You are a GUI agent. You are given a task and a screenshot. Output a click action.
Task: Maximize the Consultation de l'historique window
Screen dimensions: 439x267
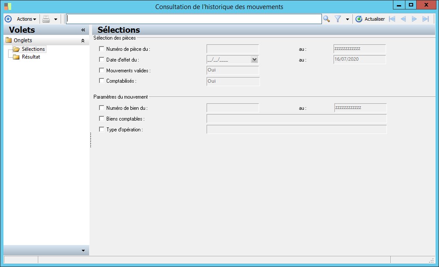(411, 5)
